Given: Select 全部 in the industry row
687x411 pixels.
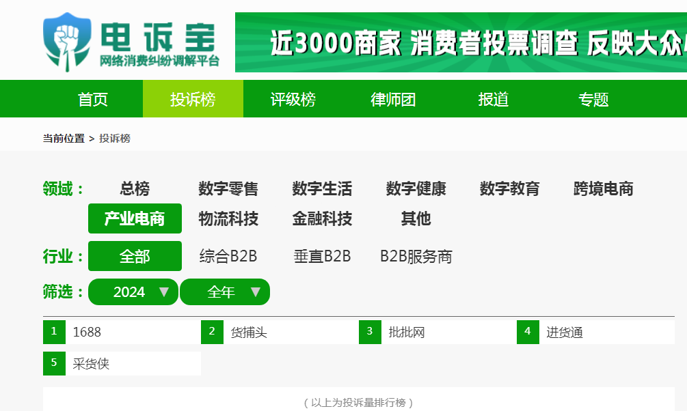Looking at the screenshot, I should pyautogui.click(x=135, y=256).
